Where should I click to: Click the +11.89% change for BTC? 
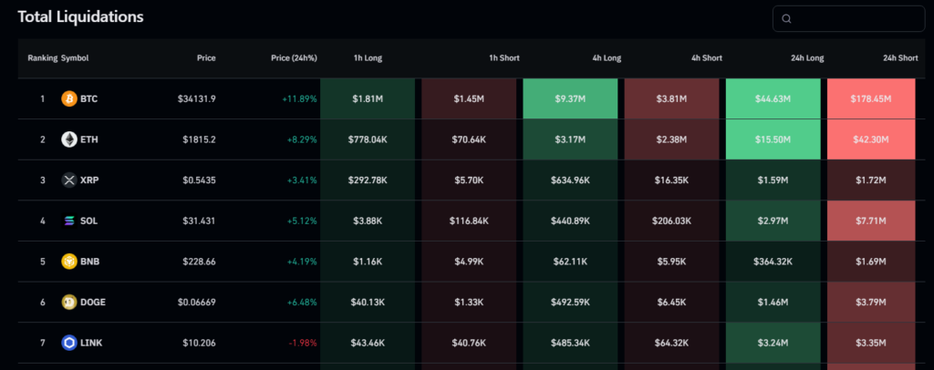(x=299, y=98)
